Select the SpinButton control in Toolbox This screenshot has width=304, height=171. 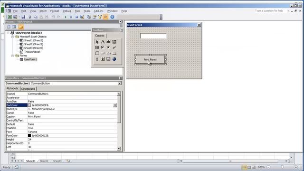pos(103,59)
